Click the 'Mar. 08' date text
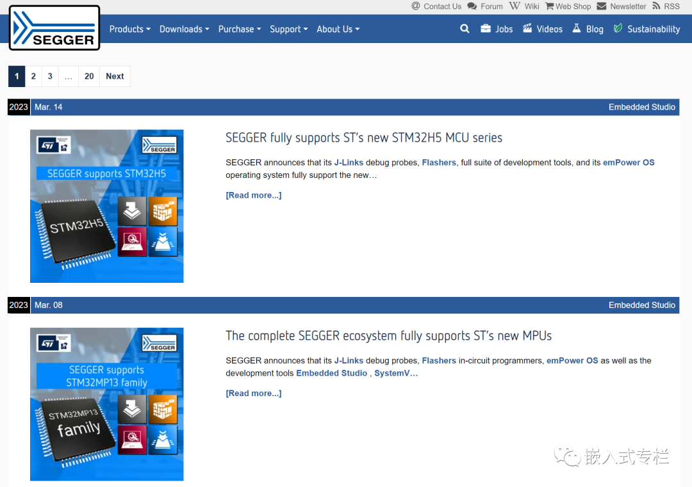Viewport: 692px width, 487px height. pos(49,305)
